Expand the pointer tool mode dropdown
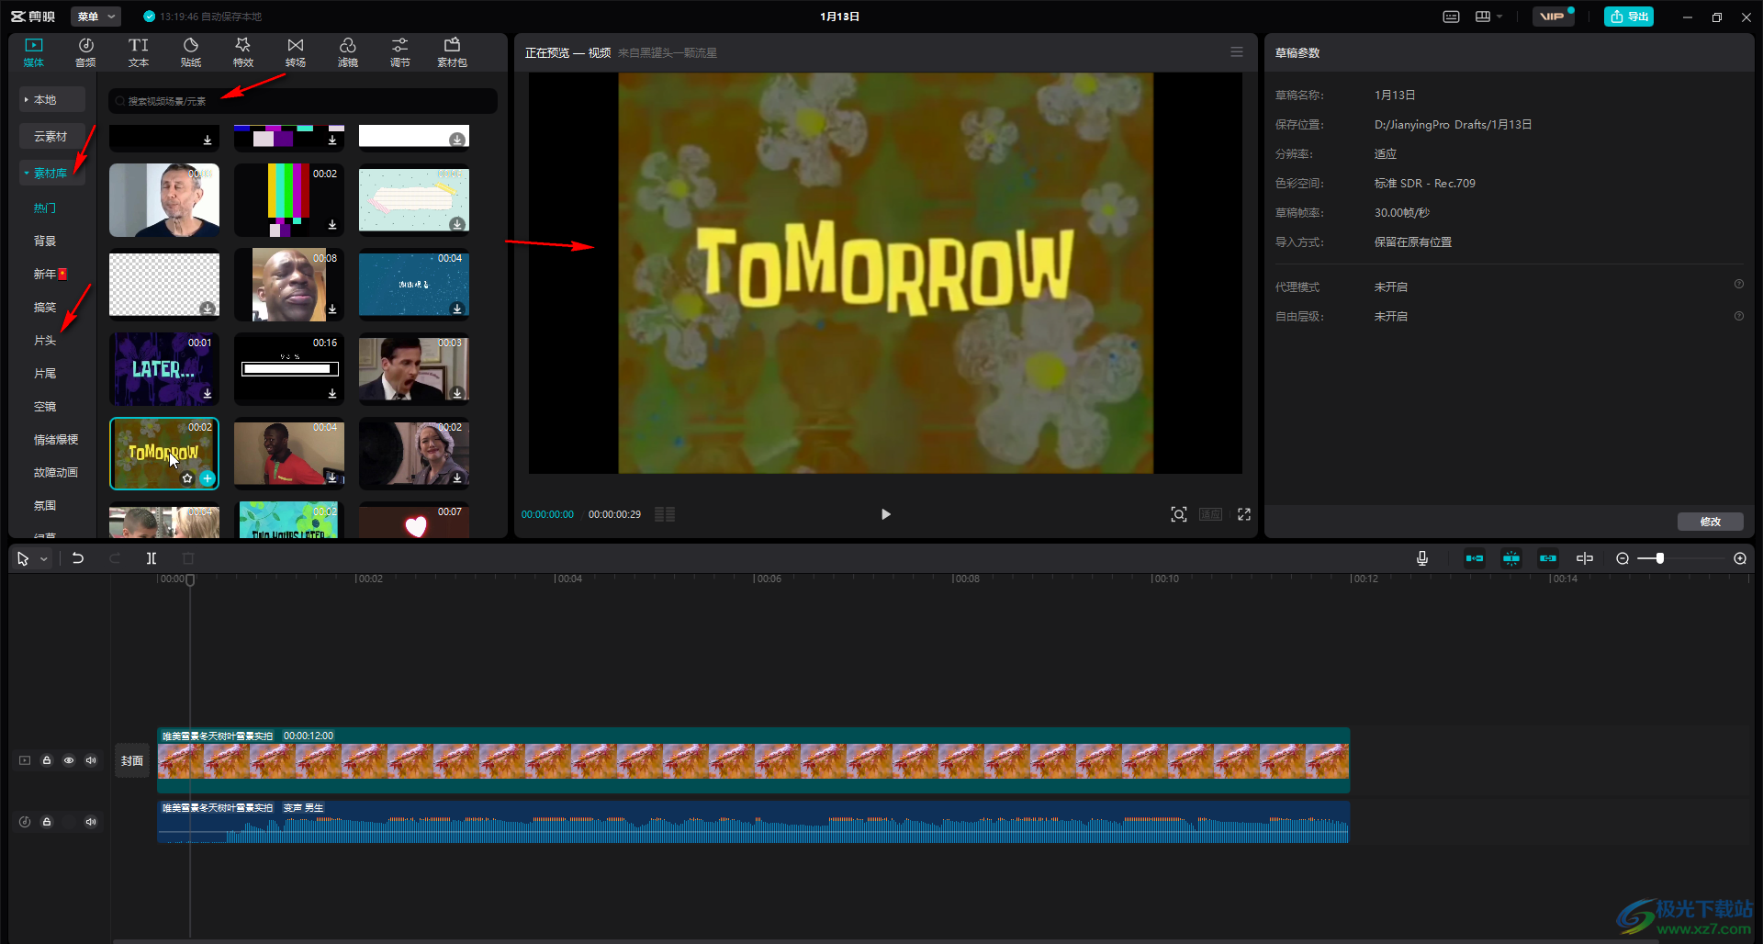The image size is (1763, 944). point(43,558)
